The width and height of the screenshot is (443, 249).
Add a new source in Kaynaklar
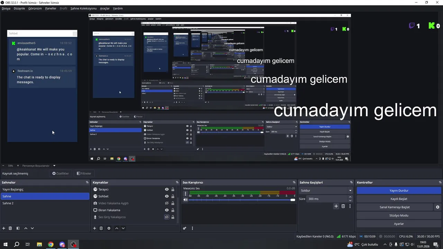94,228
